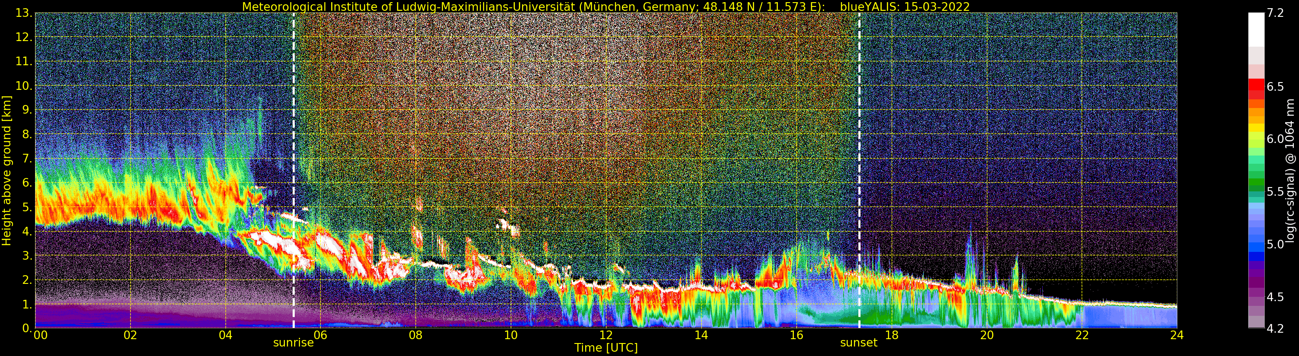Click the white dashed sunset line
This screenshot has height=356, width=1299.
point(859,170)
